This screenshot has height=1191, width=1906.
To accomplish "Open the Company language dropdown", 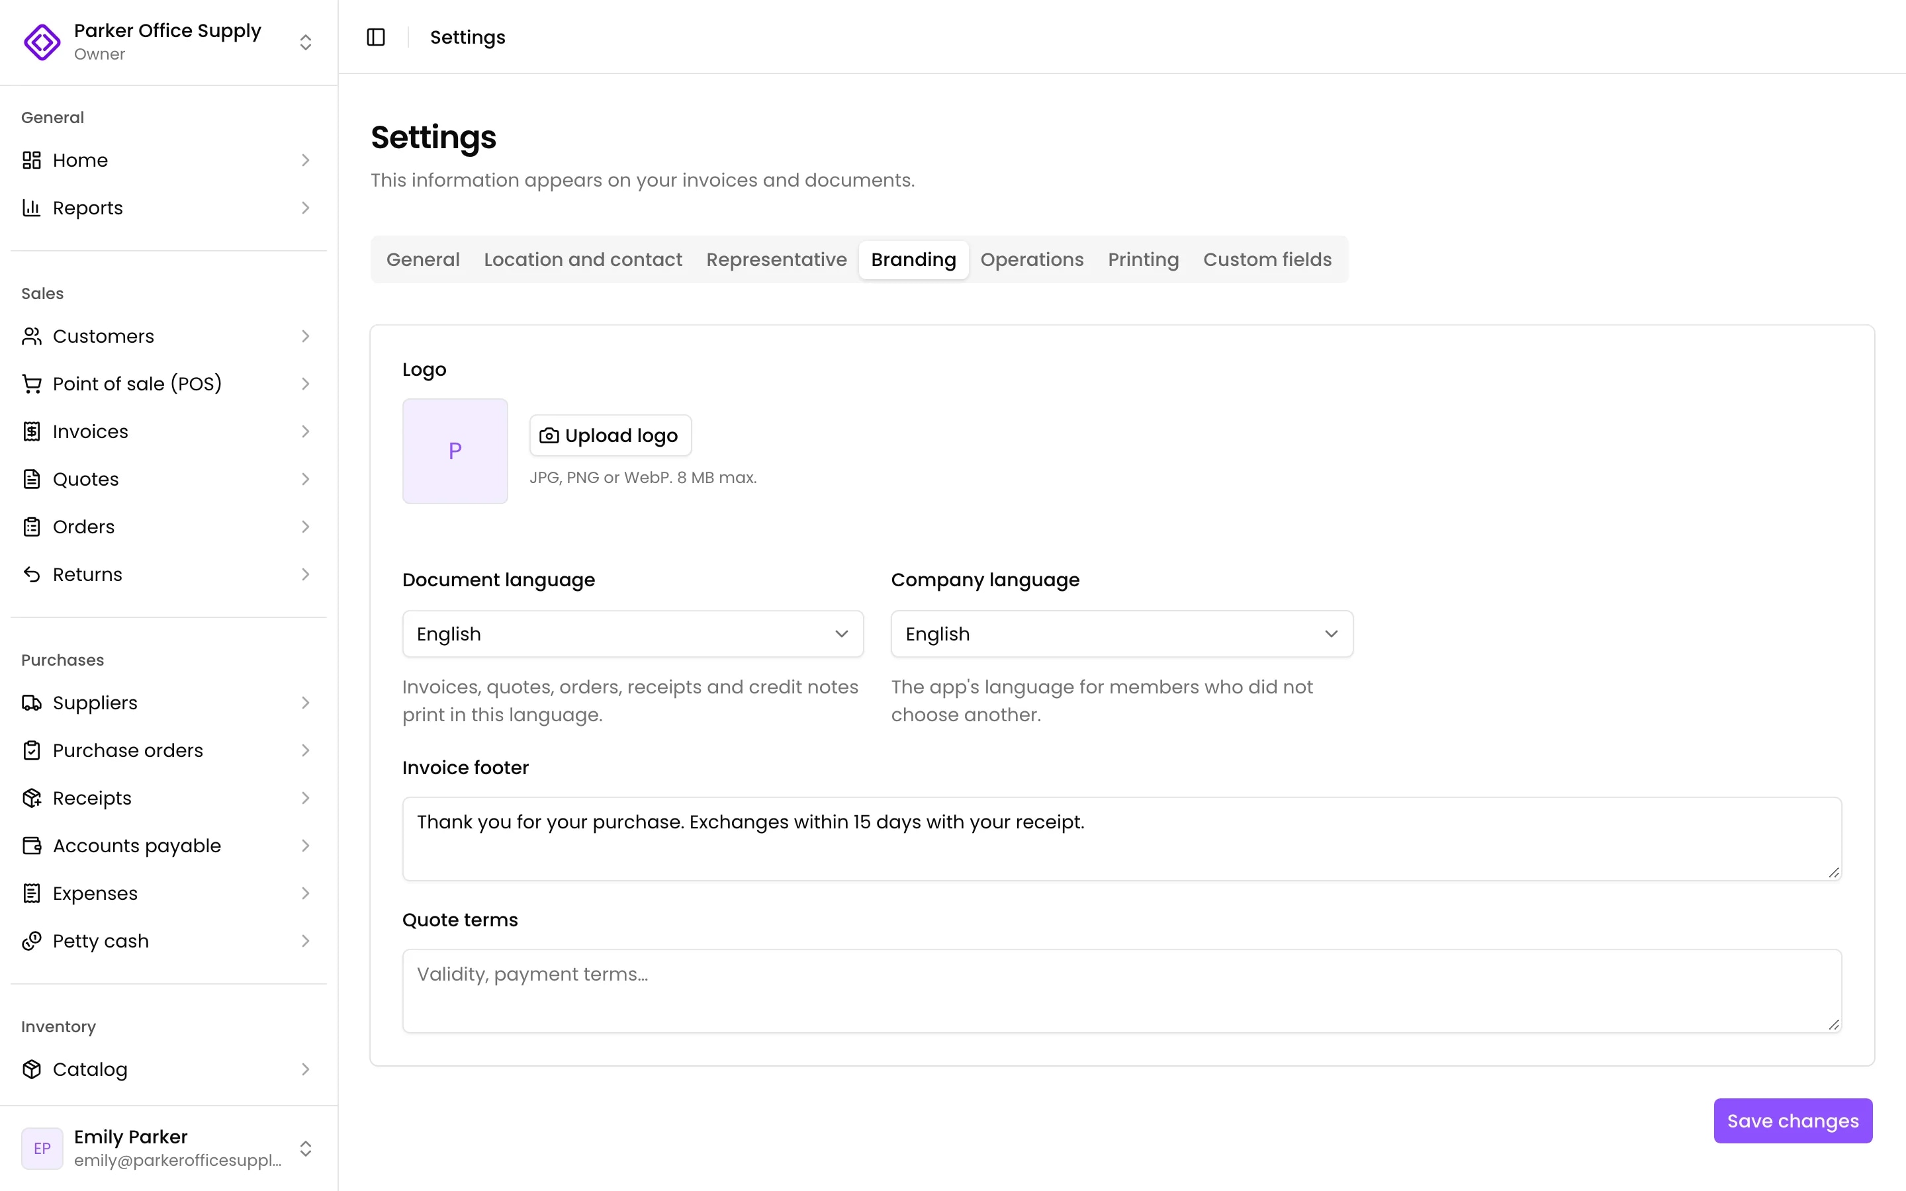I will (x=1122, y=634).
